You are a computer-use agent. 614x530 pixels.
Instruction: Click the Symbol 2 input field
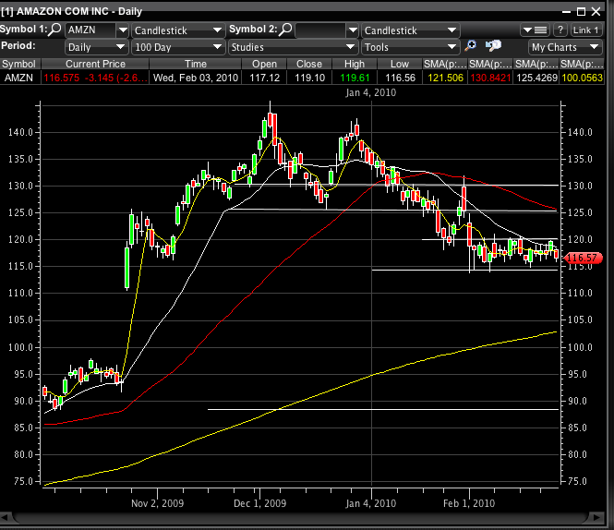pos(323,30)
